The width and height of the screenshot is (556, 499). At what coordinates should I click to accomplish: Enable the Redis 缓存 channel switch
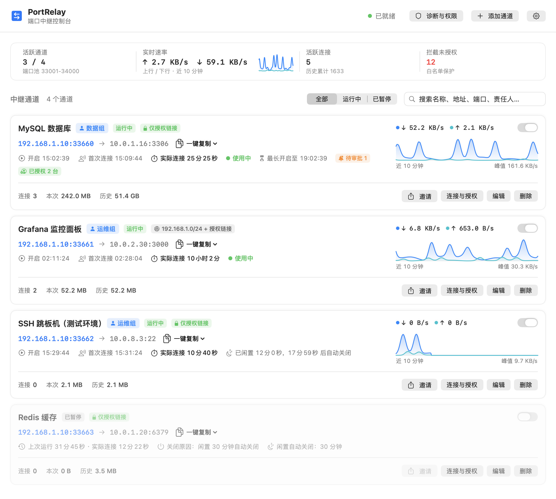click(527, 417)
